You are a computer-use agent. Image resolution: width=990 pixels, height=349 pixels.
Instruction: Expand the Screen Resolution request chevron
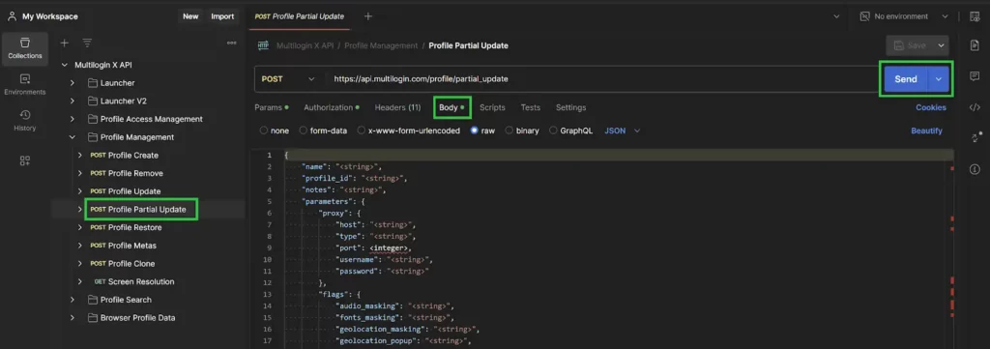coord(79,281)
